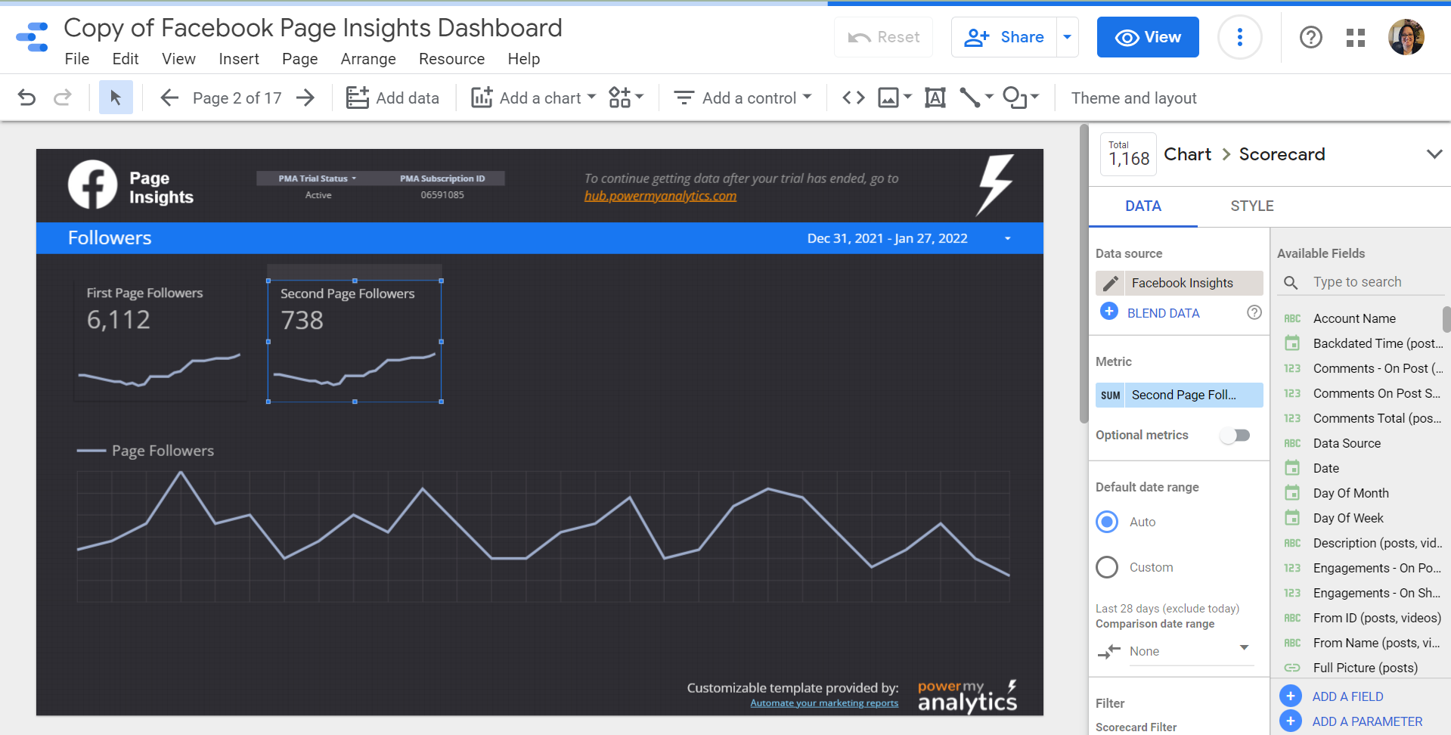Open the Google apps grid

[x=1356, y=37]
